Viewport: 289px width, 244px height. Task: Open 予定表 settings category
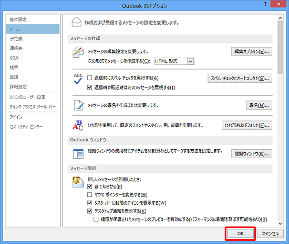pyautogui.click(x=33, y=39)
